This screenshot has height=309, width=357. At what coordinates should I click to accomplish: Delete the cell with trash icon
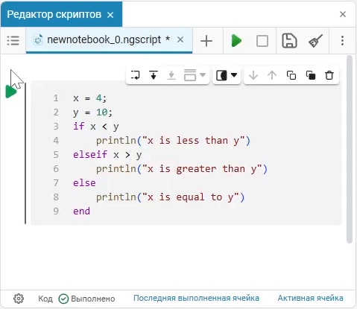point(329,75)
